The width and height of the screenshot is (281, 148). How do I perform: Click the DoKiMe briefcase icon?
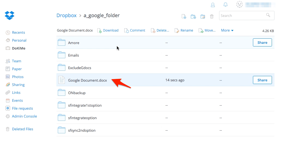[8, 48]
